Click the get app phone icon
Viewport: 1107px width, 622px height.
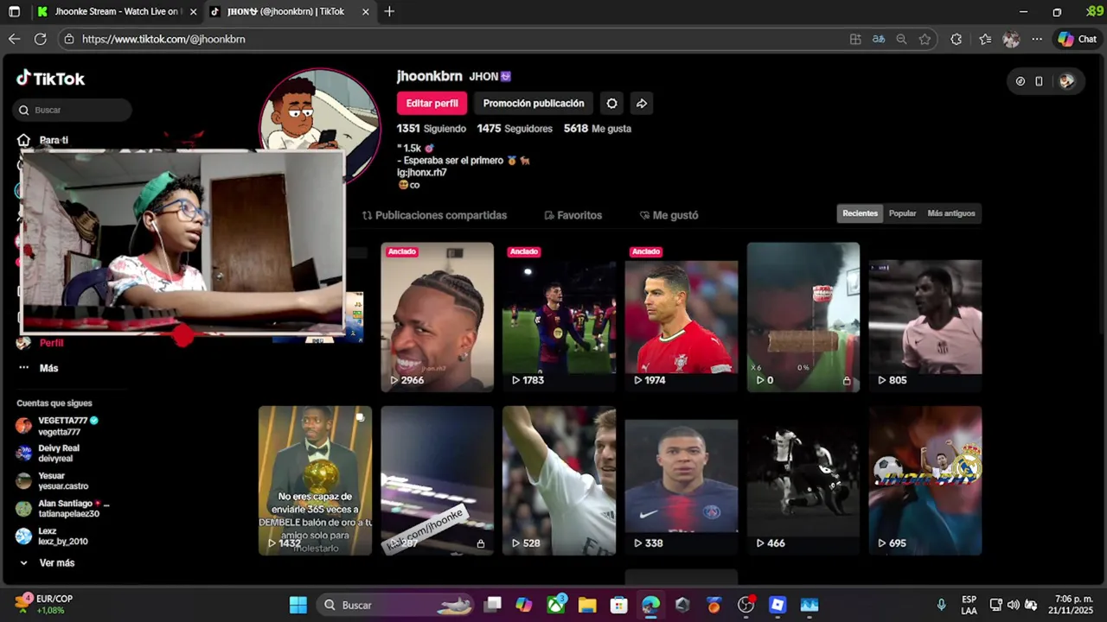tap(1039, 81)
